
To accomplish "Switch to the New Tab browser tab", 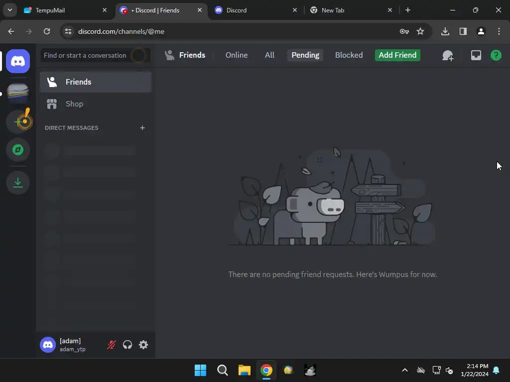I will click(351, 10).
